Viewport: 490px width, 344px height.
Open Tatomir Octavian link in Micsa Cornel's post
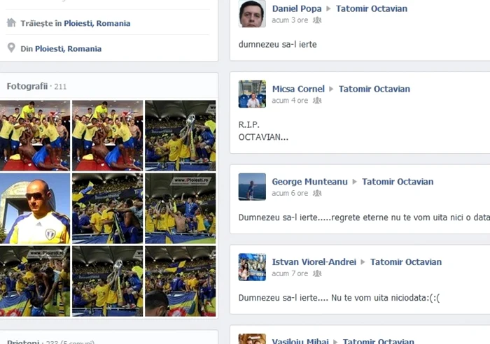[374, 89]
